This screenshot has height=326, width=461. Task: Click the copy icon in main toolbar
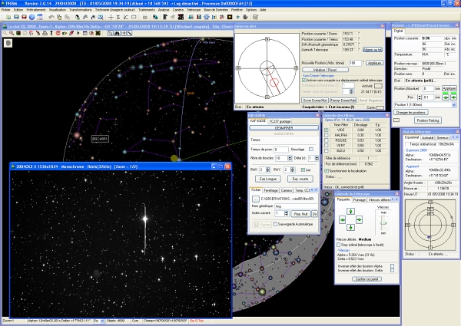pos(59,17)
